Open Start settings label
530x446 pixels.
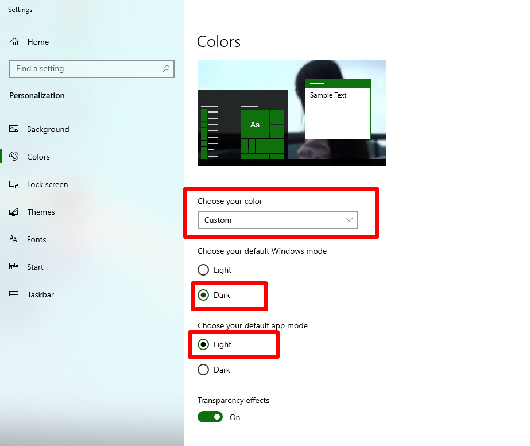35,267
